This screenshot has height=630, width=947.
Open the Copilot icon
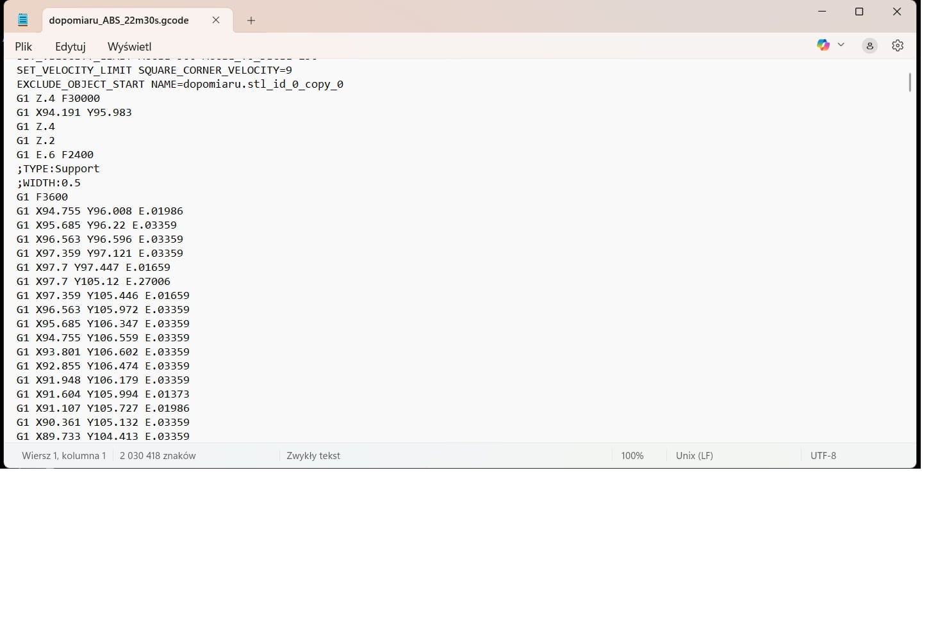pyautogui.click(x=823, y=45)
